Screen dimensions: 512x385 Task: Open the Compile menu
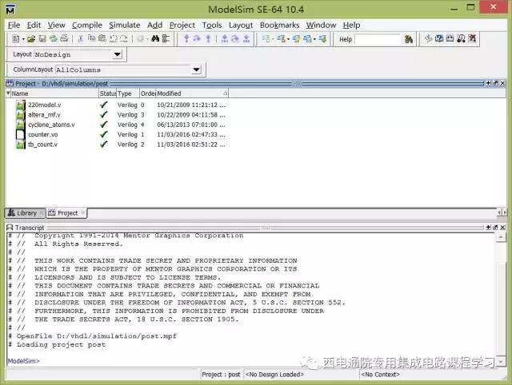[87, 25]
